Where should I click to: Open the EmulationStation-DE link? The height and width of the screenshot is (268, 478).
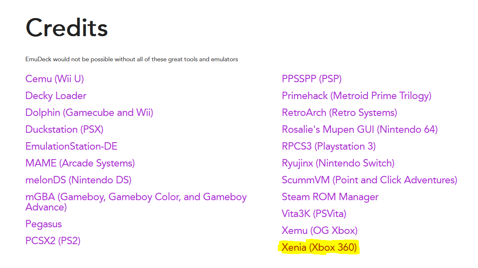72,146
